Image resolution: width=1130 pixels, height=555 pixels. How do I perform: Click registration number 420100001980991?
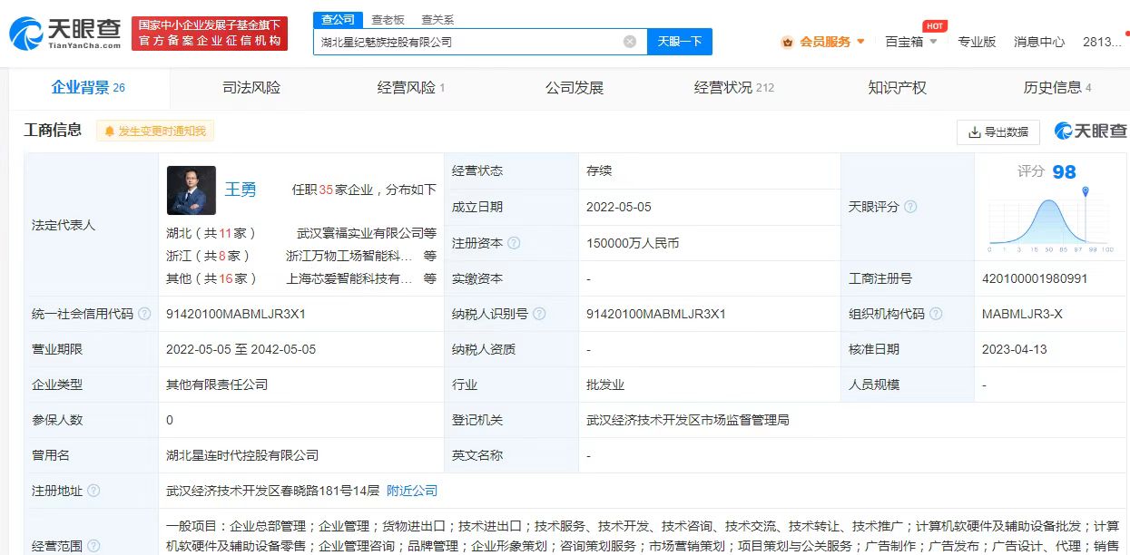pos(1035,278)
